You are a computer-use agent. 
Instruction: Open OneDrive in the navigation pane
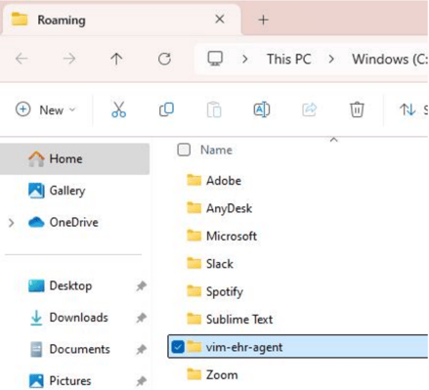74,223
